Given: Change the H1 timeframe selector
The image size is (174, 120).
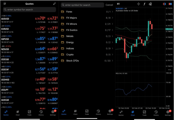Looking at the screenshot, I should coord(118,4).
